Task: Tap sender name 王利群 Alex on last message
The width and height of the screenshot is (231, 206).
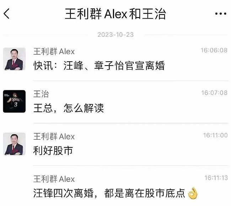Action: click(54, 179)
